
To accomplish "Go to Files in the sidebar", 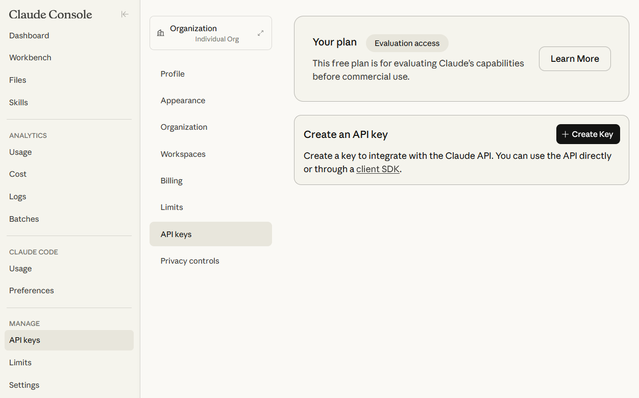I will pos(17,80).
